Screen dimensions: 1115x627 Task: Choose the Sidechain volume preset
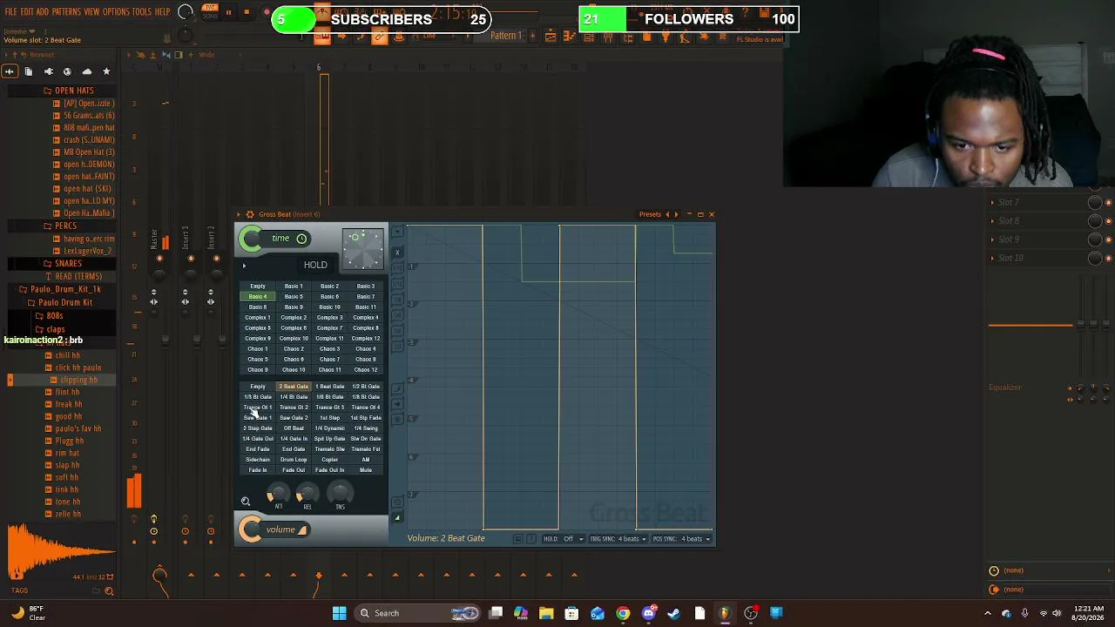pyautogui.click(x=258, y=460)
